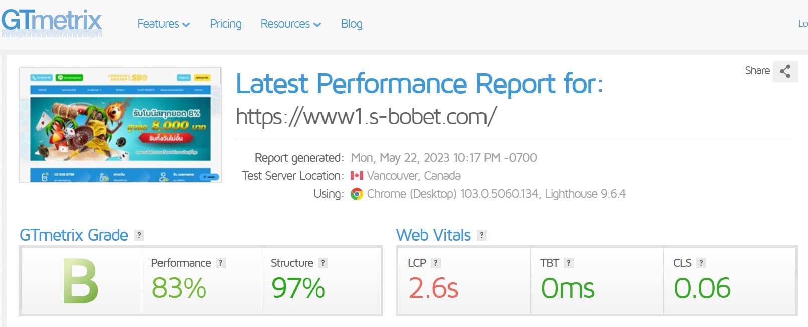Screen dimensions: 808x327
Task: Open the Pricing page
Action: (226, 24)
